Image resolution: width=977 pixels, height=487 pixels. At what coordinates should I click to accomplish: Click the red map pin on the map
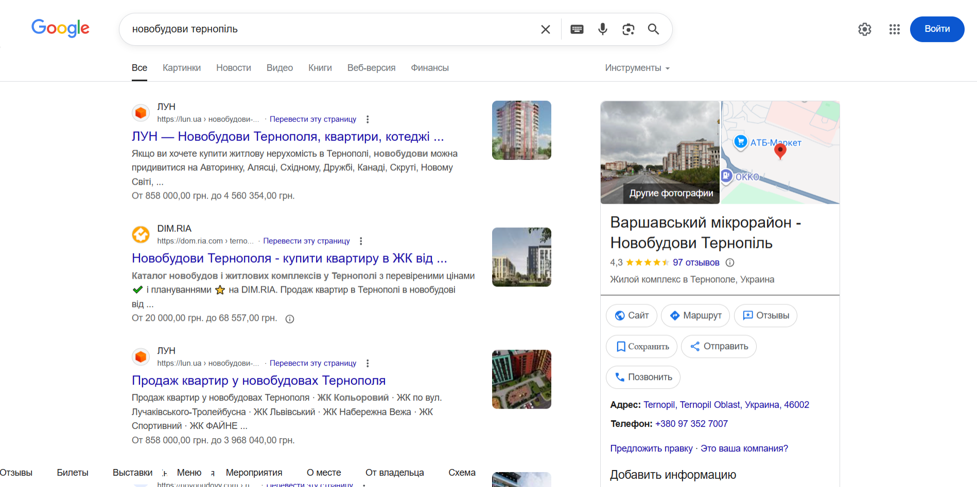(x=780, y=151)
